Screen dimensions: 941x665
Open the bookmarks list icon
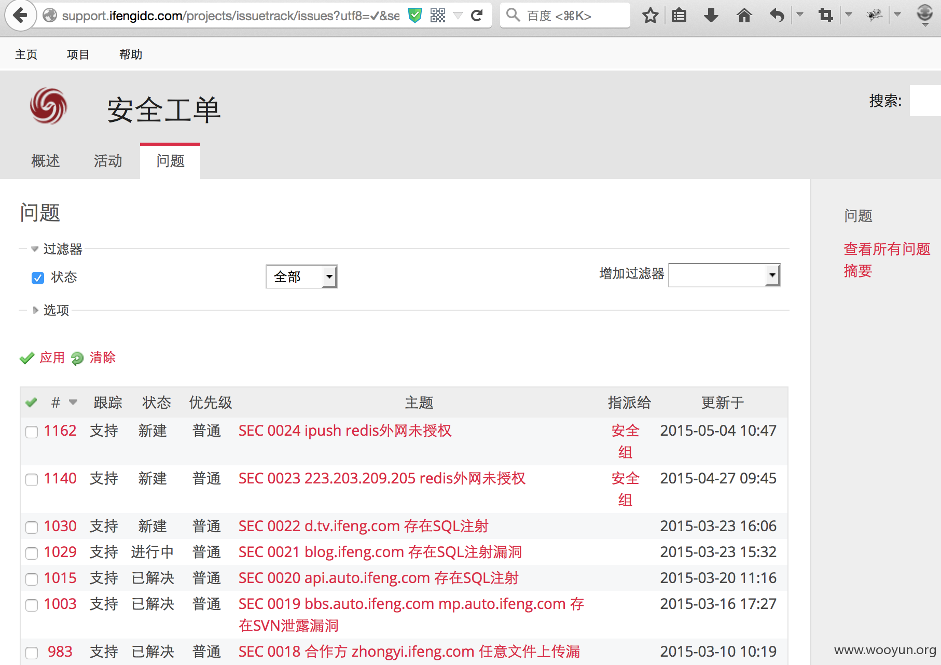point(679,16)
